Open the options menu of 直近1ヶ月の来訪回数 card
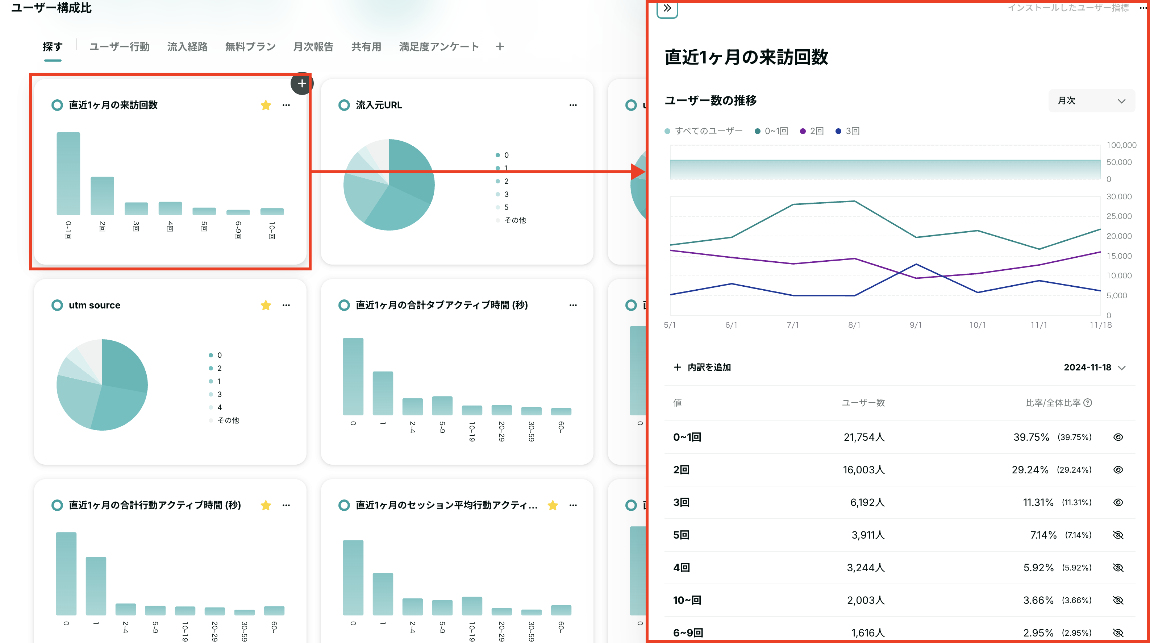This screenshot has height=643, width=1150. pyautogui.click(x=286, y=105)
